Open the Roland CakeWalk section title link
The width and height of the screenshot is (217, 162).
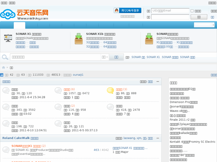(20, 138)
